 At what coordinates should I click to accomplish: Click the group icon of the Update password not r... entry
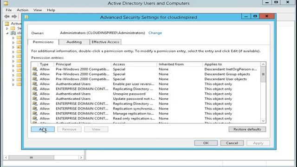coord(35,98)
